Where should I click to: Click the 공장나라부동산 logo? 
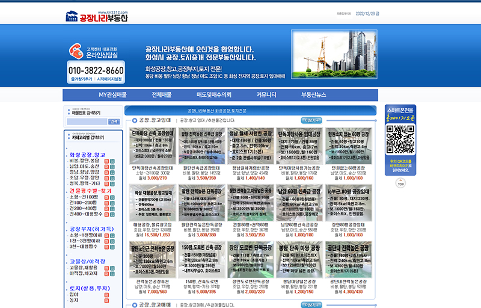(x=97, y=17)
